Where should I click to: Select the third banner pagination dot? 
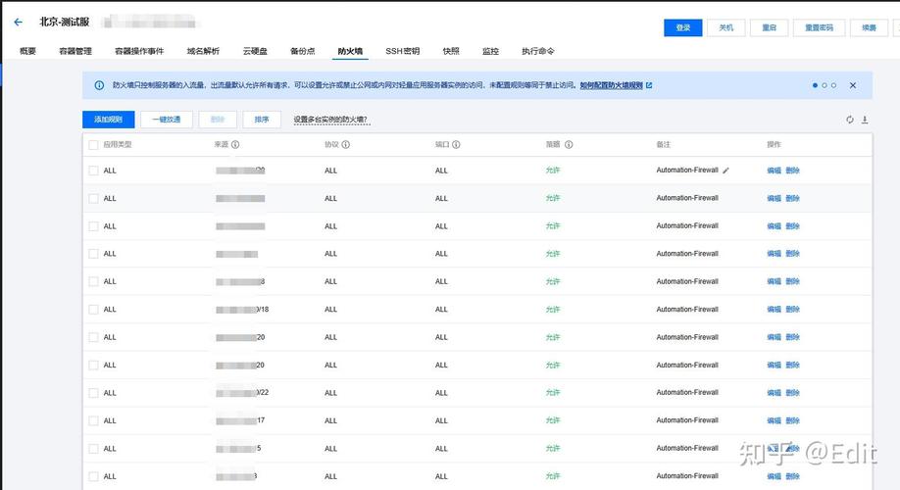[x=833, y=85]
